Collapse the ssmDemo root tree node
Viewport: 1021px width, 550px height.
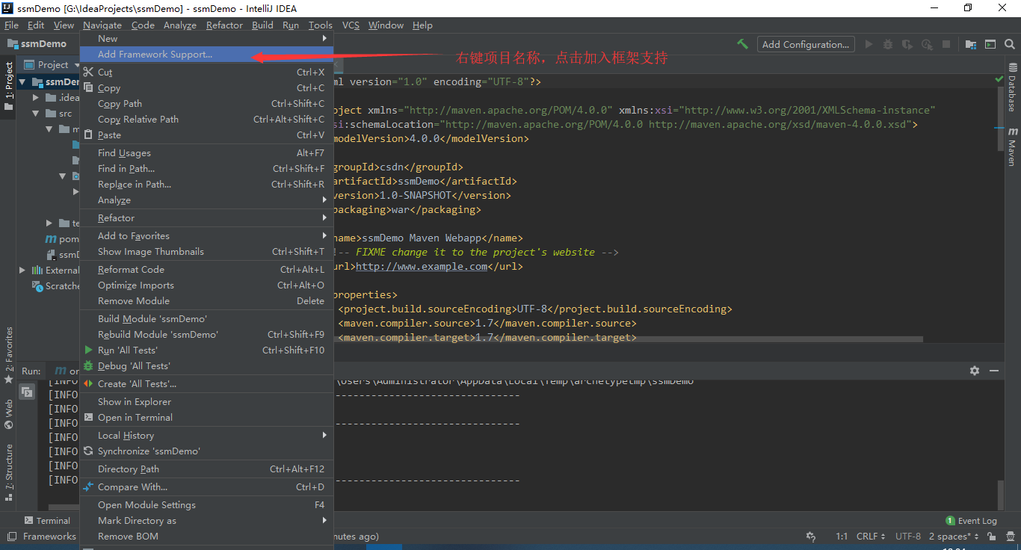click(x=22, y=81)
